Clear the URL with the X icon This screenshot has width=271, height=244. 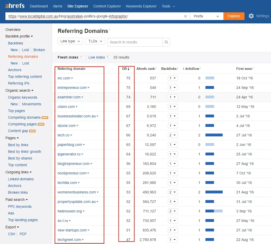(x=185, y=16)
